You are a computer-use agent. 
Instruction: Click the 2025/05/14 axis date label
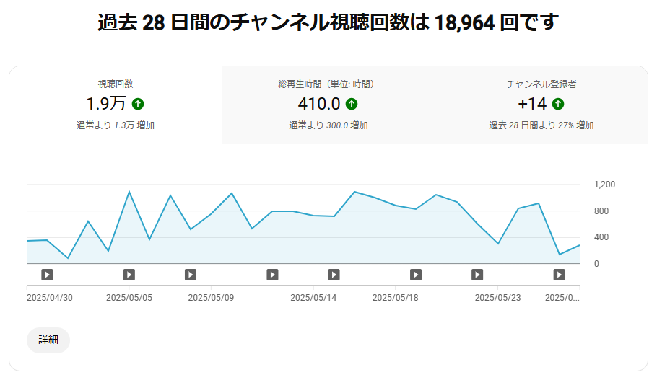click(313, 298)
